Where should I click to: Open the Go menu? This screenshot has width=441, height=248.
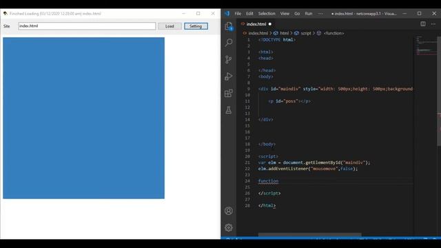(x=297, y=14)
